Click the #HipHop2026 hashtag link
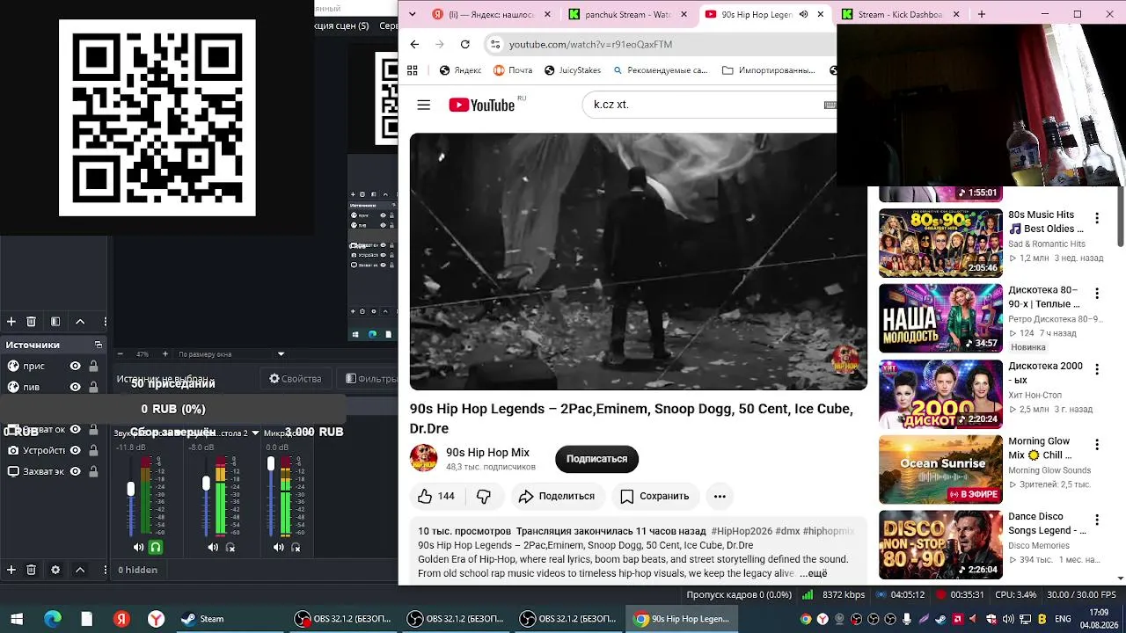The height and width of the screenshot is (633, 1126). click(742, 531)
